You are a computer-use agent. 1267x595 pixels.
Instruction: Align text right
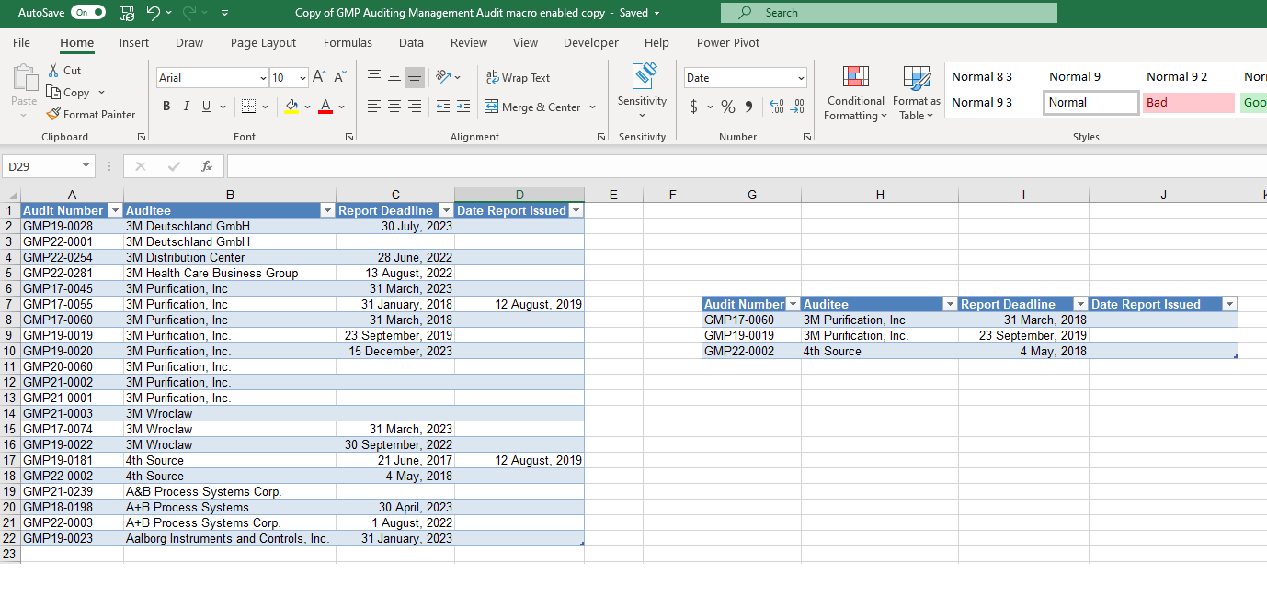click(415, 107)
